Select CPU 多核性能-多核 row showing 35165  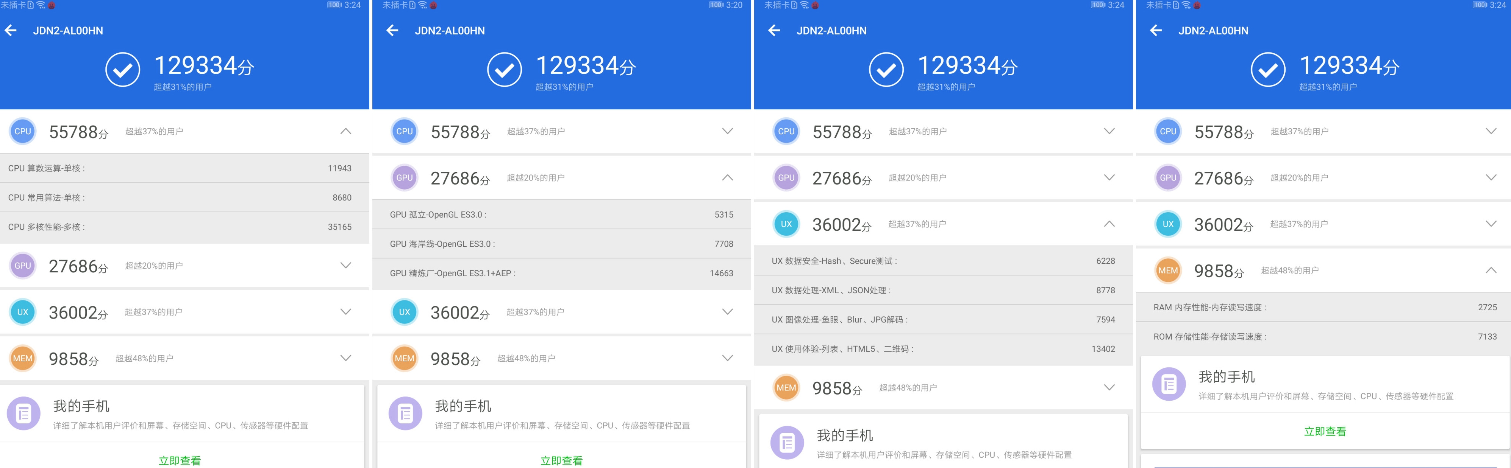point(180,227)
